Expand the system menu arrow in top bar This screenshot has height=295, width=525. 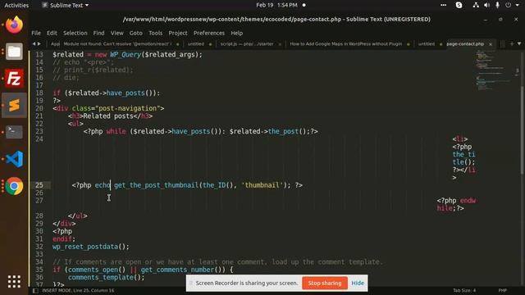pyautogui.click(x=518, y=5)
